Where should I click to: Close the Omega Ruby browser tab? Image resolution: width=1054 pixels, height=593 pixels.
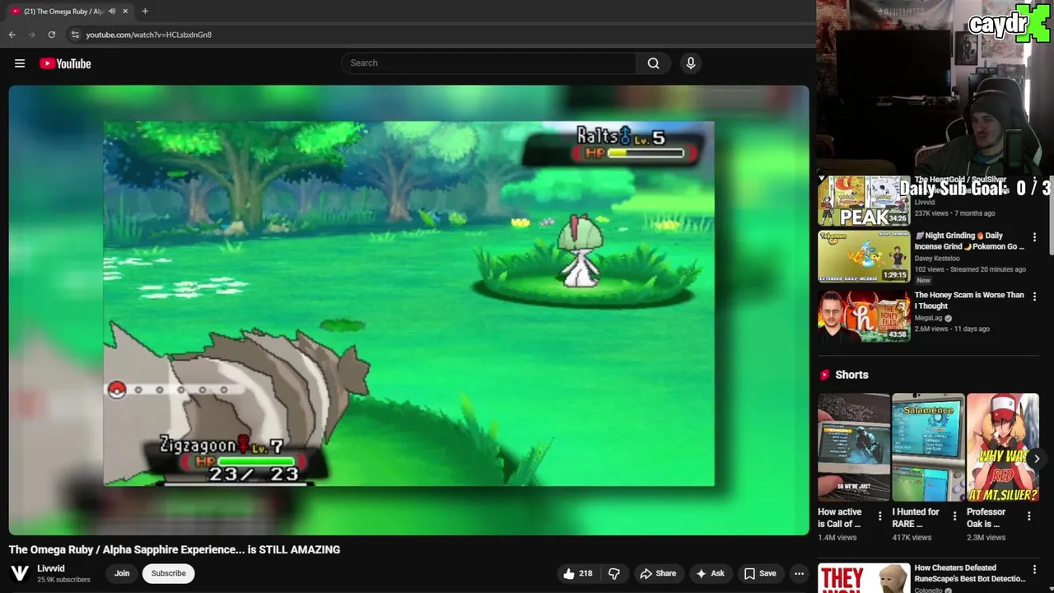click(x=125, y=11)
